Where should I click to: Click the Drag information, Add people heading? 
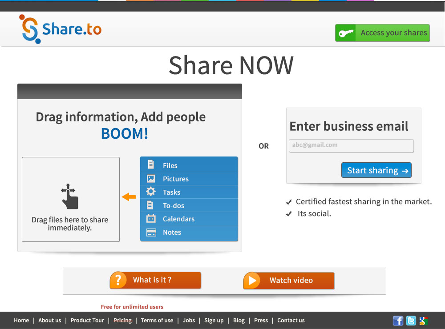pos(121,117)
